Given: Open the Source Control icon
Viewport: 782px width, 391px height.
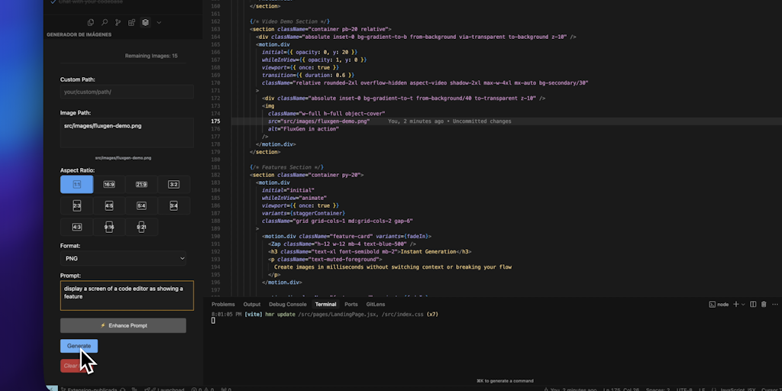Looking at the screenshot, I should coord(118,23).
